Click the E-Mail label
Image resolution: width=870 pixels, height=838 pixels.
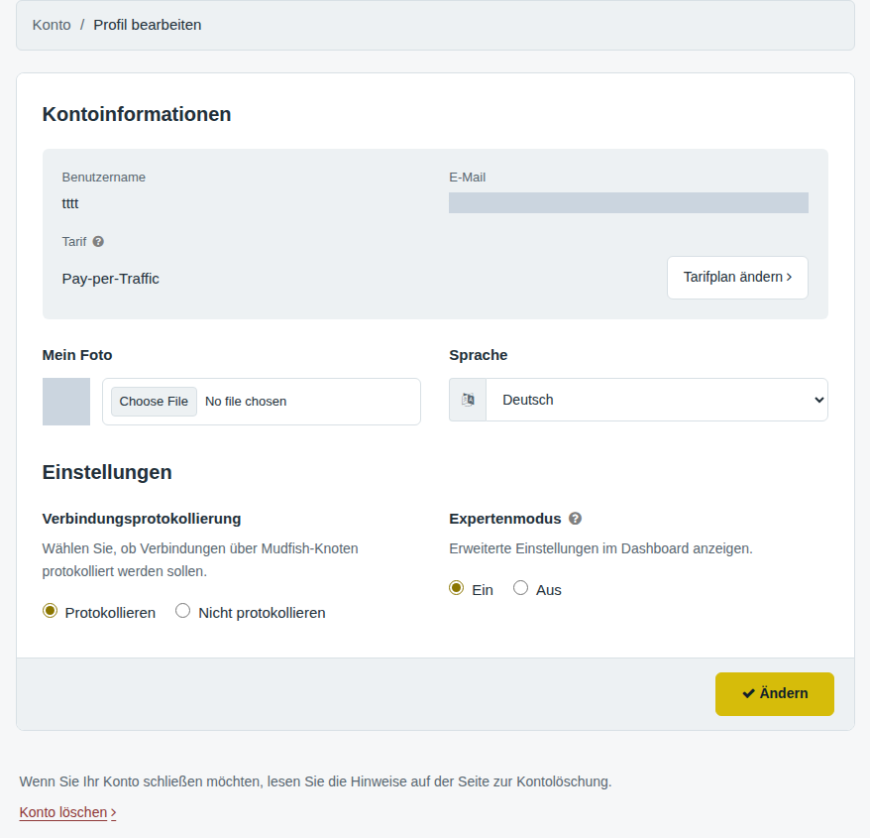click(467, 178)
